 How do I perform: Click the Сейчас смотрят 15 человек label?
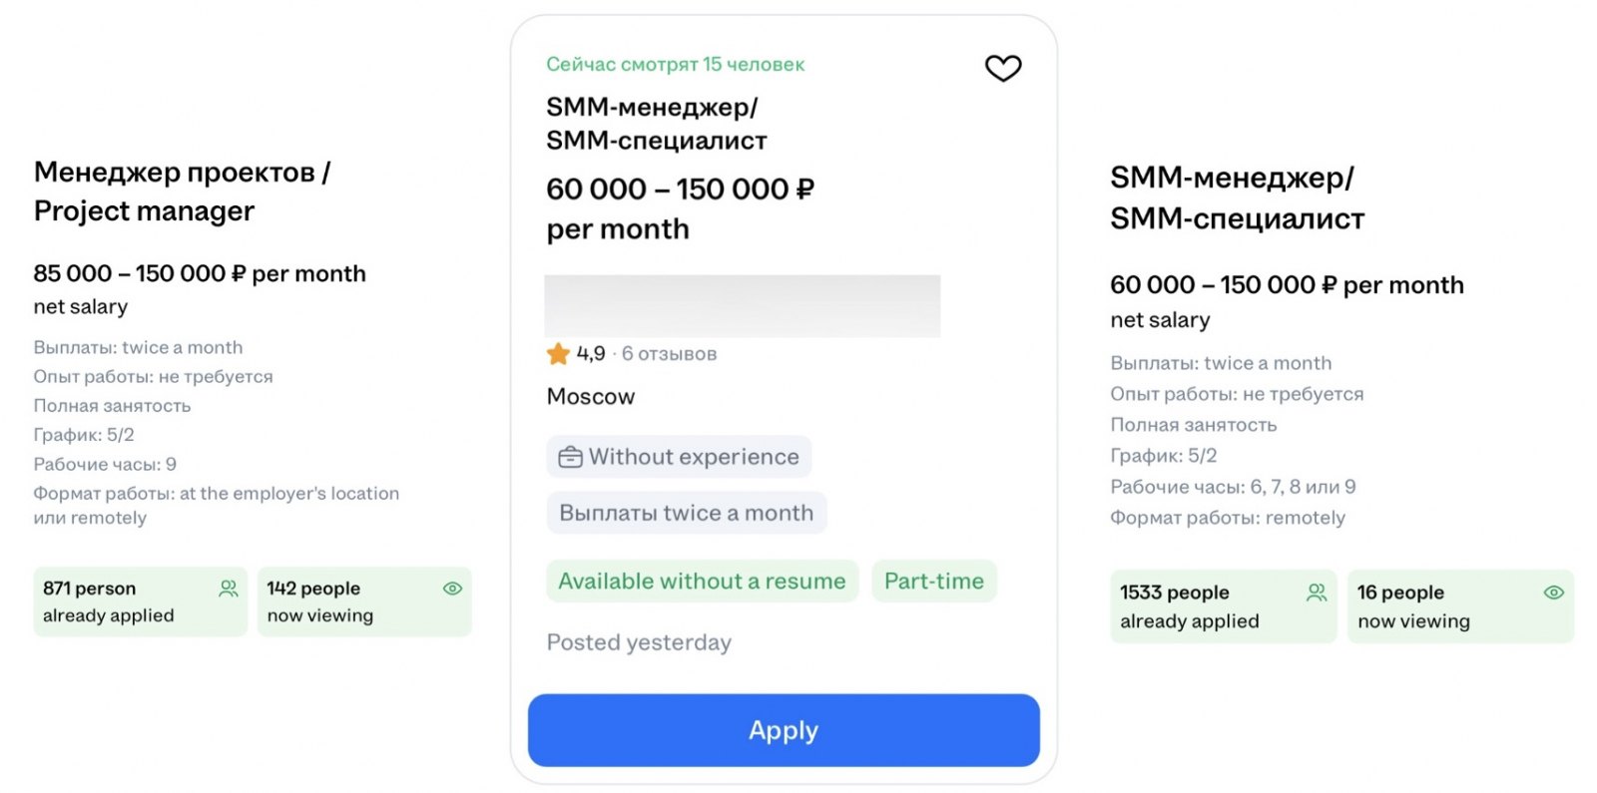click(675, 65)
